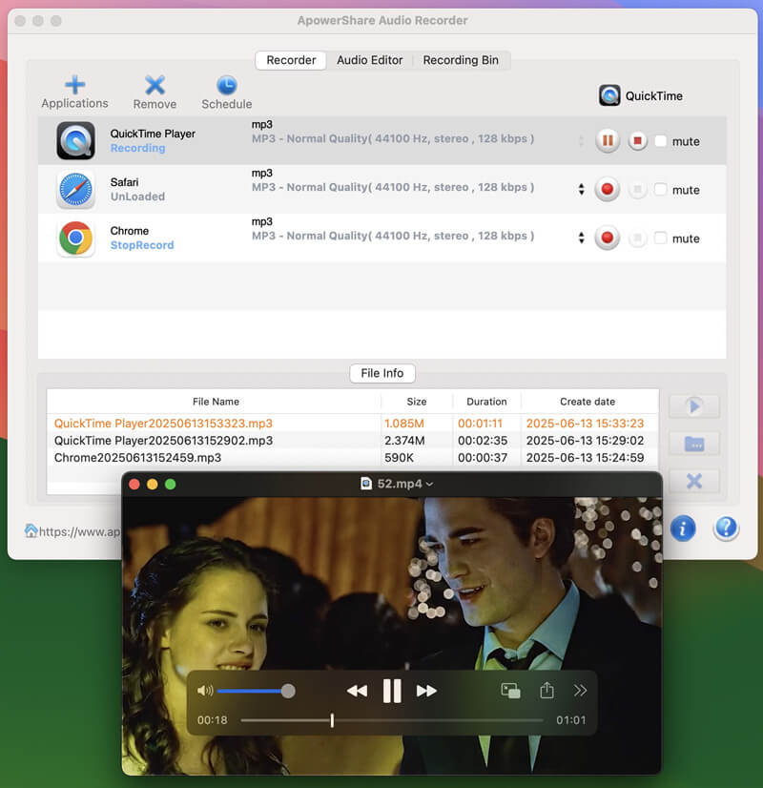Stop the QuickTime Player recording
Image resolution: width=763 pixels, height=788 pixels.
pos(637,141)
